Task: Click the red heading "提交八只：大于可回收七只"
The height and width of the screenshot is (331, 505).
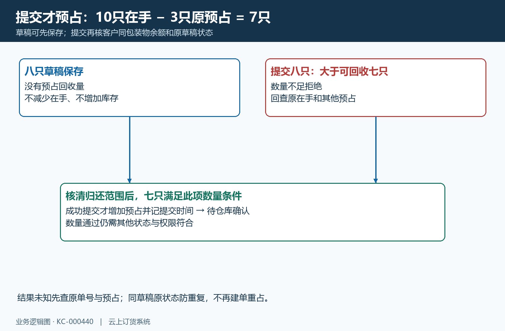Action: (329, 72)
